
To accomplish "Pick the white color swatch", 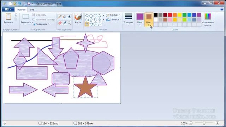I will (x=155, y=20).
